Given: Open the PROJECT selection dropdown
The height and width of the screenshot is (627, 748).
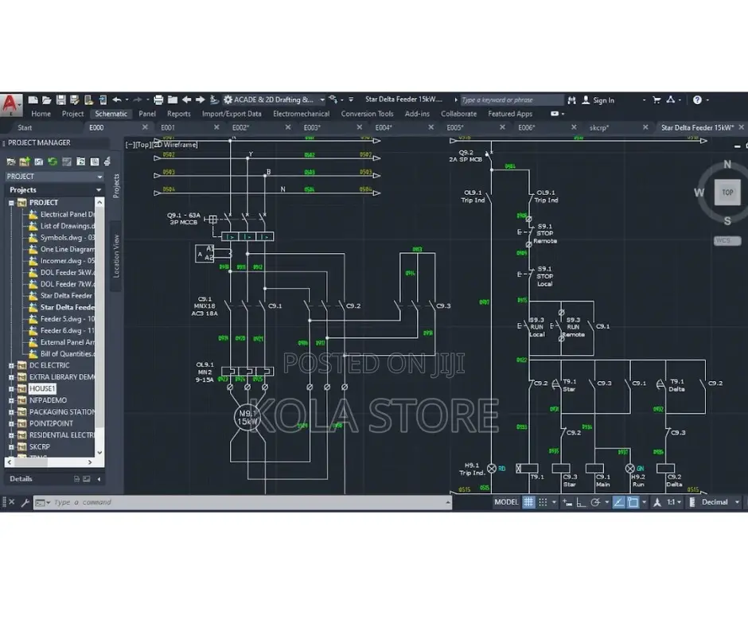Looking at the screenshot, I should click(x=54, y=177).
